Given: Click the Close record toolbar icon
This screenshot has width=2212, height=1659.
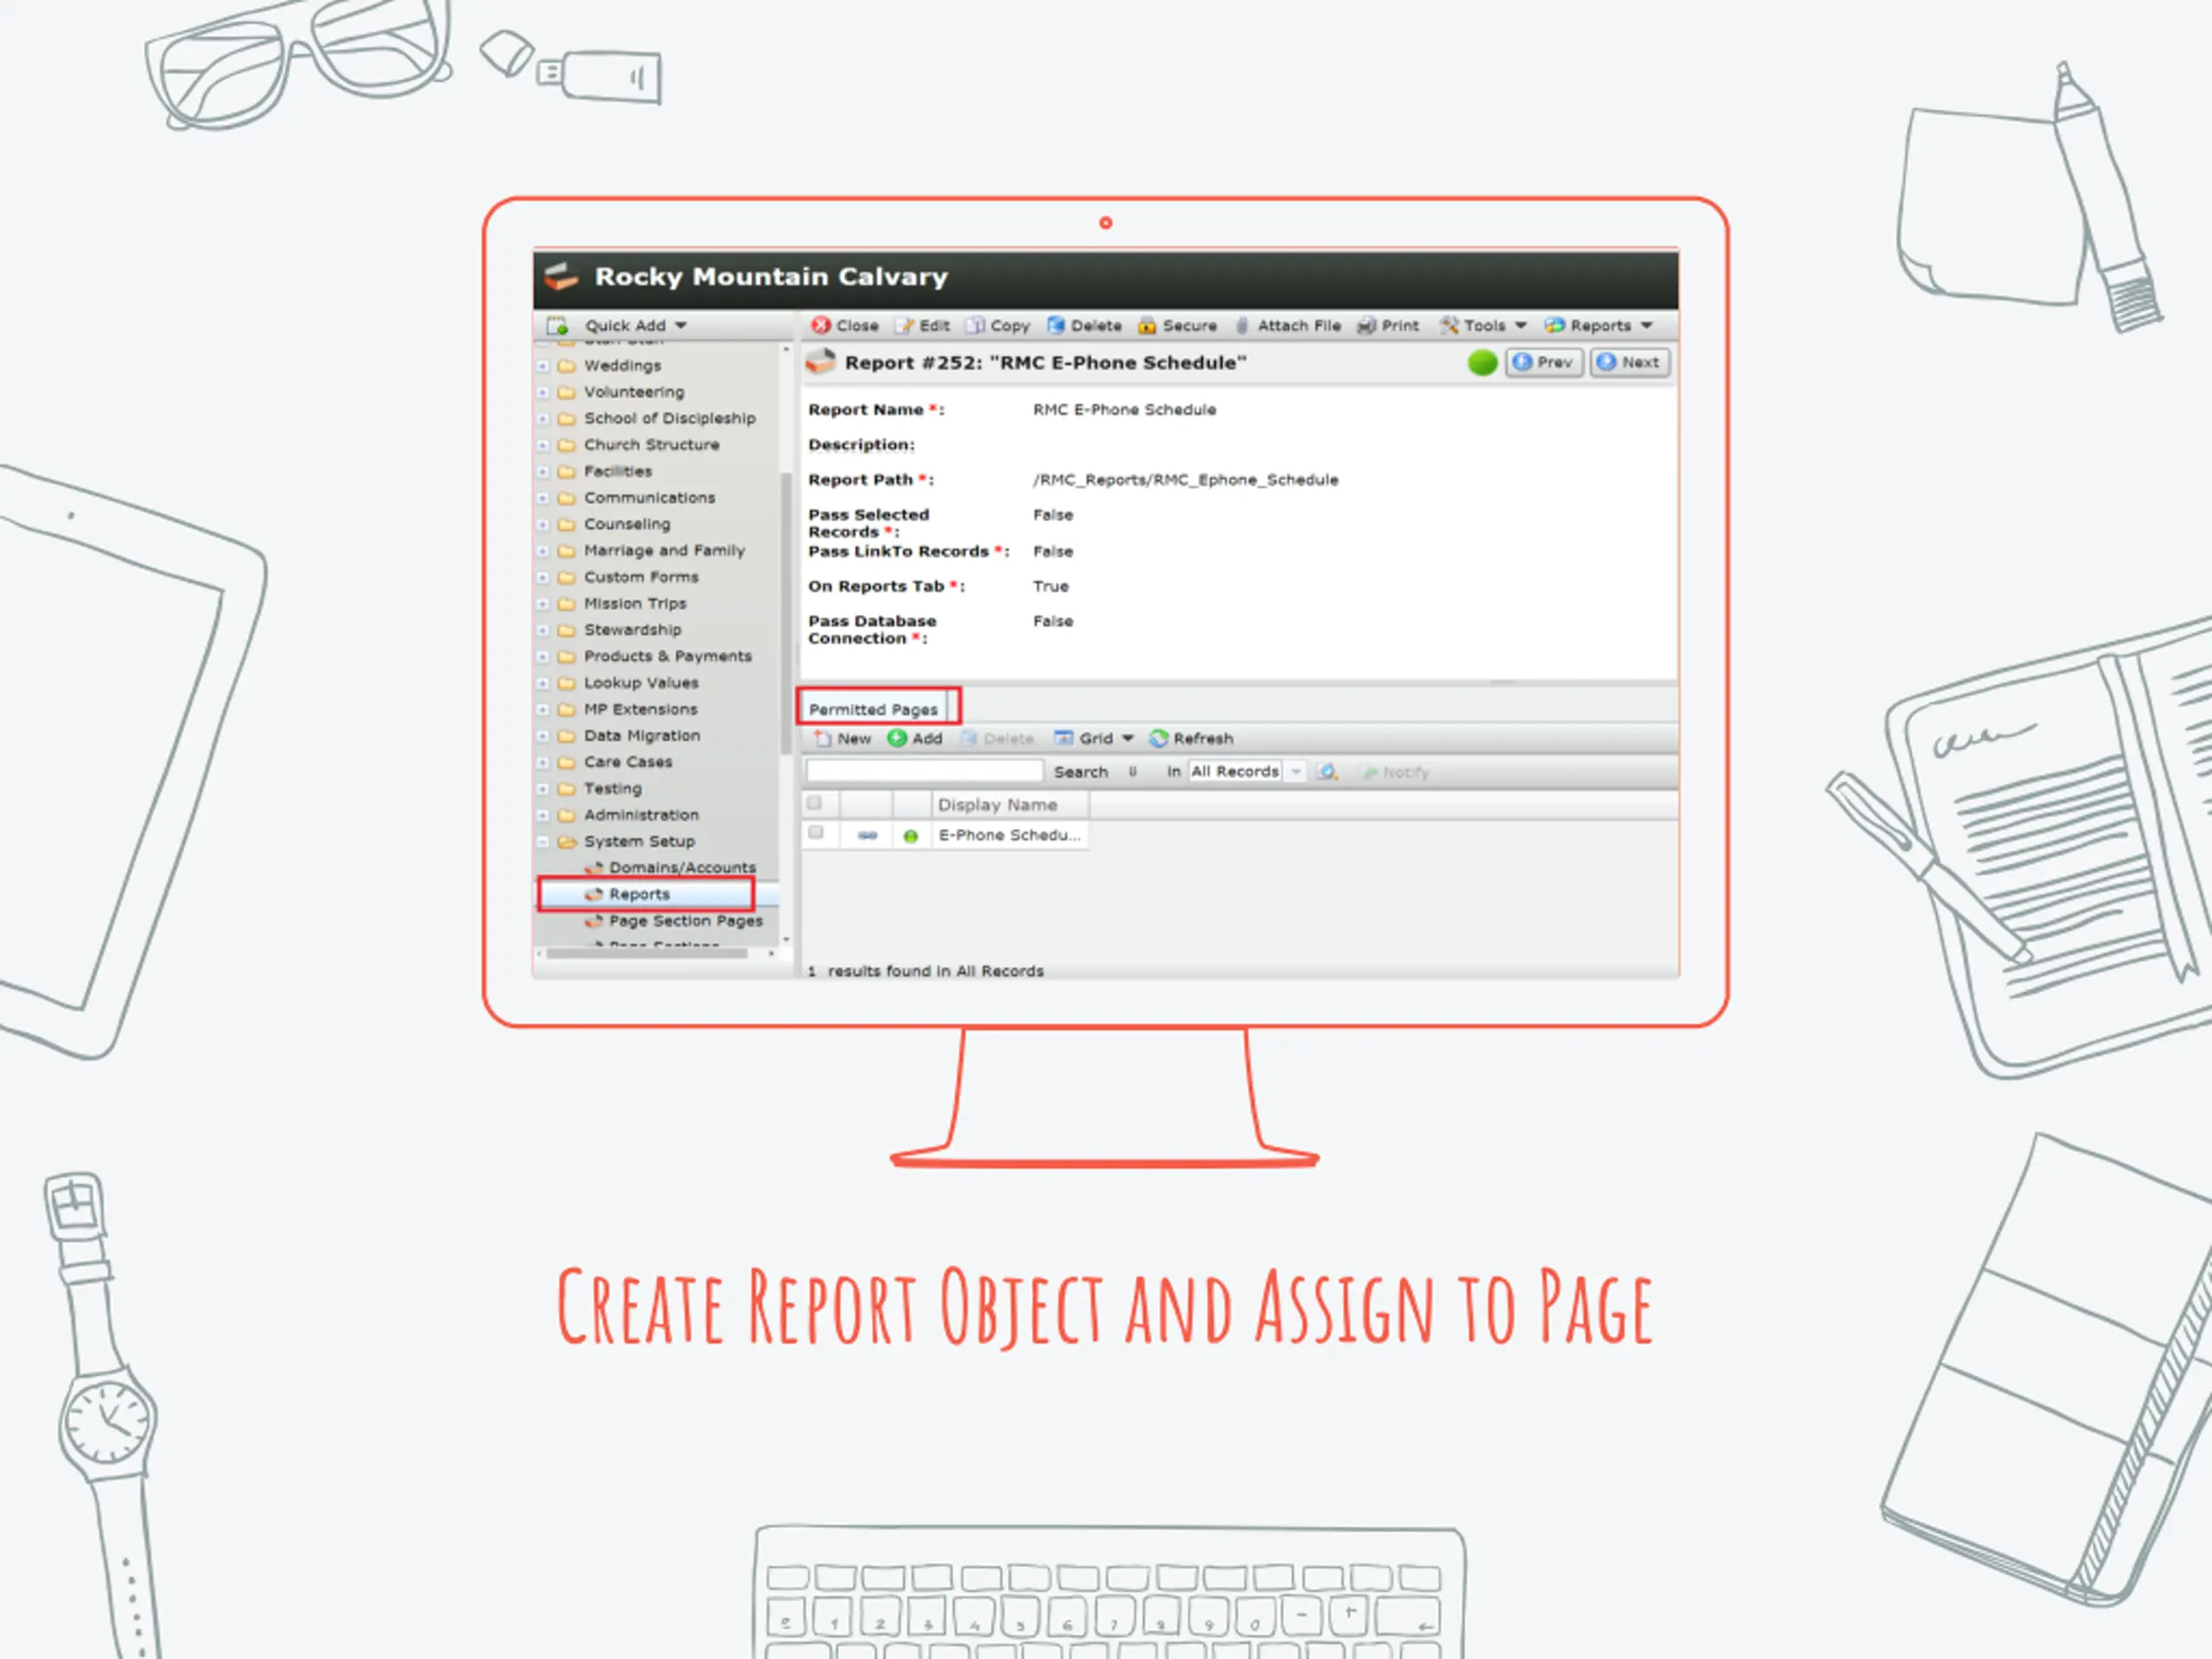Looking at the screenshot, I should (x=821, y=325).
